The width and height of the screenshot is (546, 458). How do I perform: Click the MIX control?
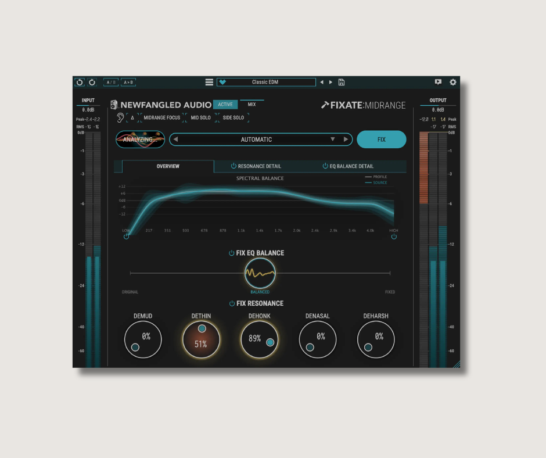pyautogui.click(x=252, y=104)
